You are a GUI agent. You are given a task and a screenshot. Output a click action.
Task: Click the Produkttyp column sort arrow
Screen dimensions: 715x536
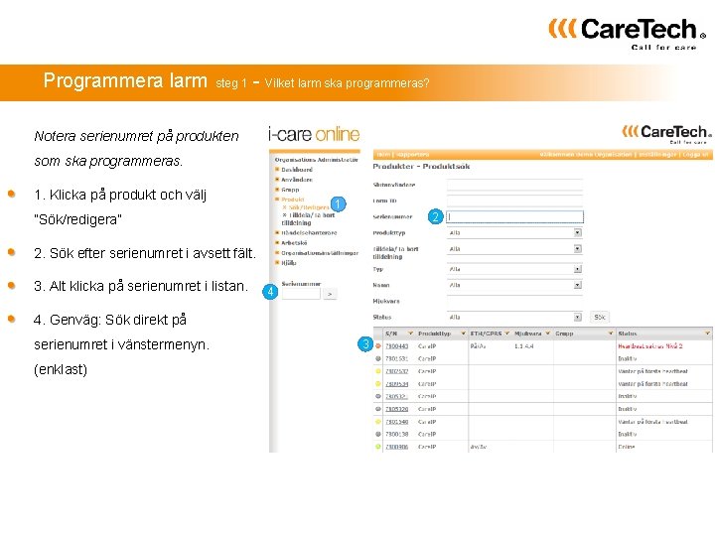coord(464,334)
